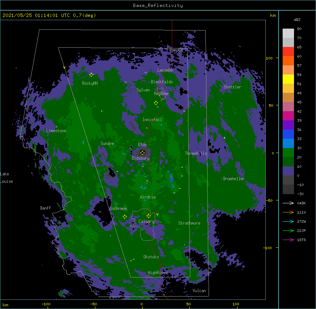Click the blue 36 dBZ swatch

point(288,134)
